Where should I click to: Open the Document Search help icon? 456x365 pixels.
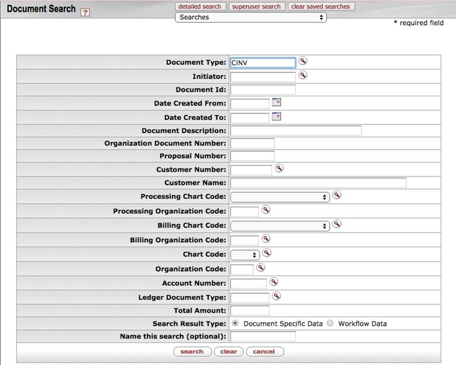[x=85, y=12]
